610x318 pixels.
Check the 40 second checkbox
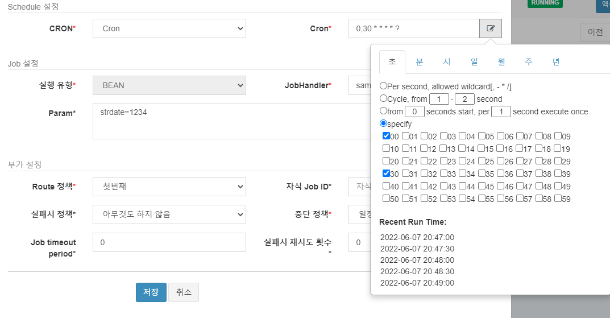tap(386, 185)
